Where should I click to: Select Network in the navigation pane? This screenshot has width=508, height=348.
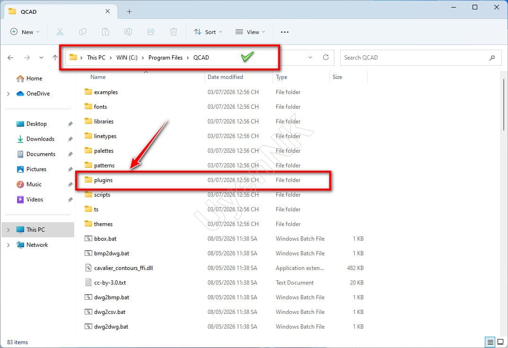[x=37, y=245]
